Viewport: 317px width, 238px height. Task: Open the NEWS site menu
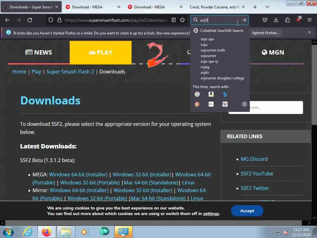click(x=39, y=52)
